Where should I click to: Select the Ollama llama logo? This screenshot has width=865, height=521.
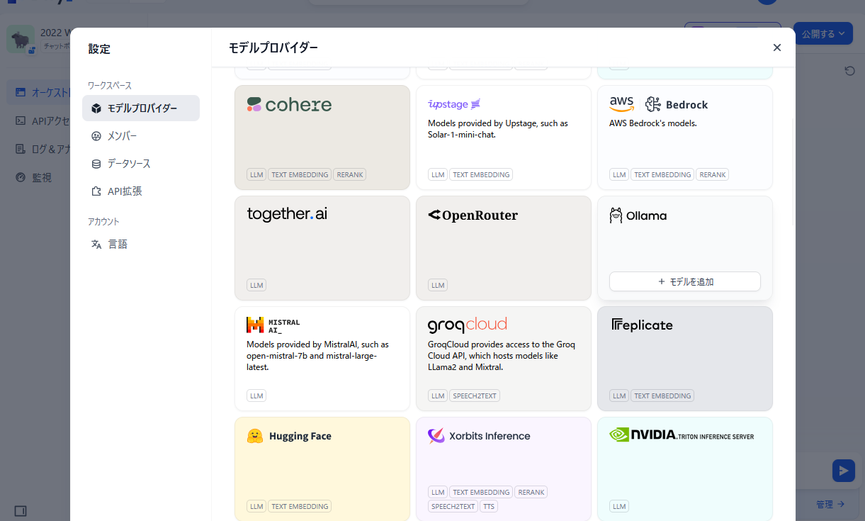pyautogui.click(x=616, y=215)
